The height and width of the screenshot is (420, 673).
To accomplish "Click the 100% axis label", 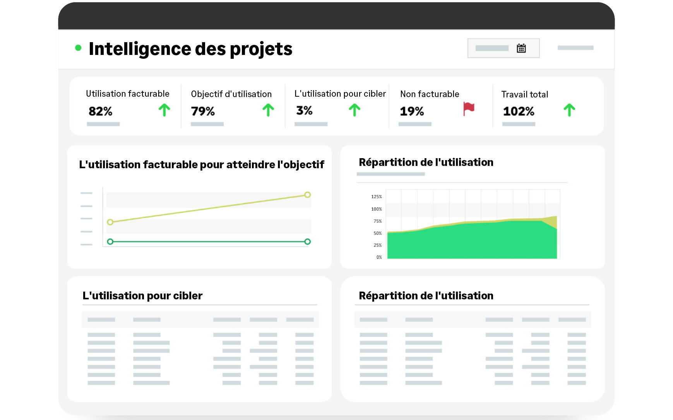I will coord(376,209).
